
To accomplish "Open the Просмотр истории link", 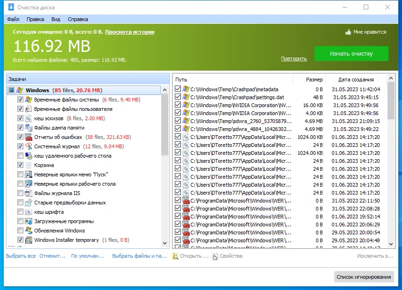I will (130, 32).
